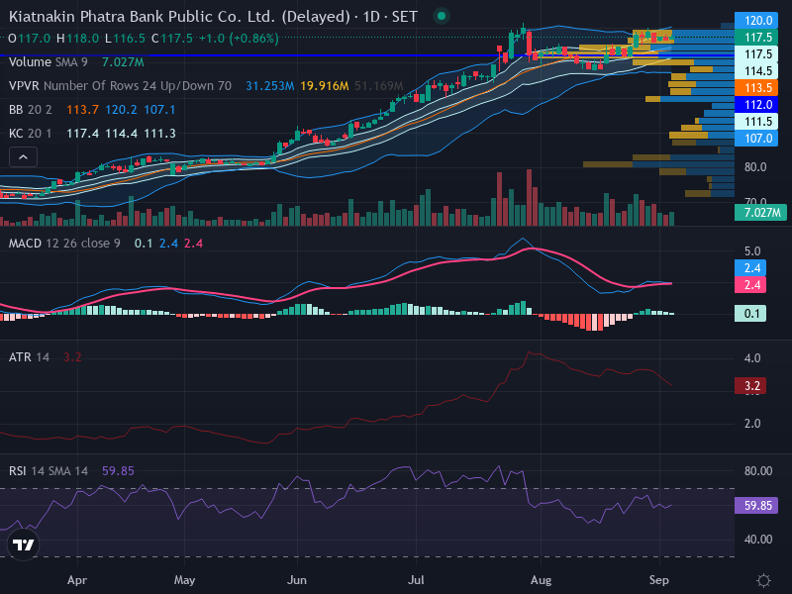Screen dimensions: 792x594
Task: Click the RSI legend value 59.85
Action: point(118,471)
